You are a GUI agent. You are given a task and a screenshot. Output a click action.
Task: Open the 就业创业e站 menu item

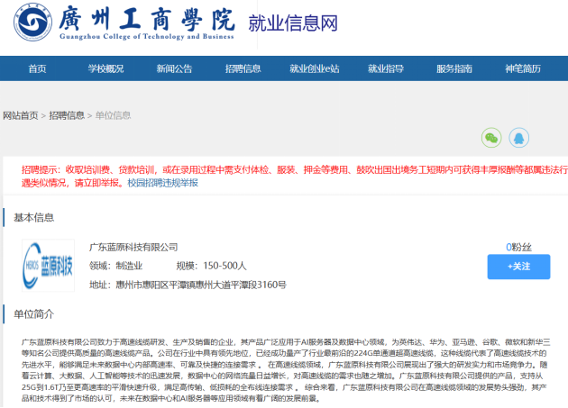coord(314,68)
